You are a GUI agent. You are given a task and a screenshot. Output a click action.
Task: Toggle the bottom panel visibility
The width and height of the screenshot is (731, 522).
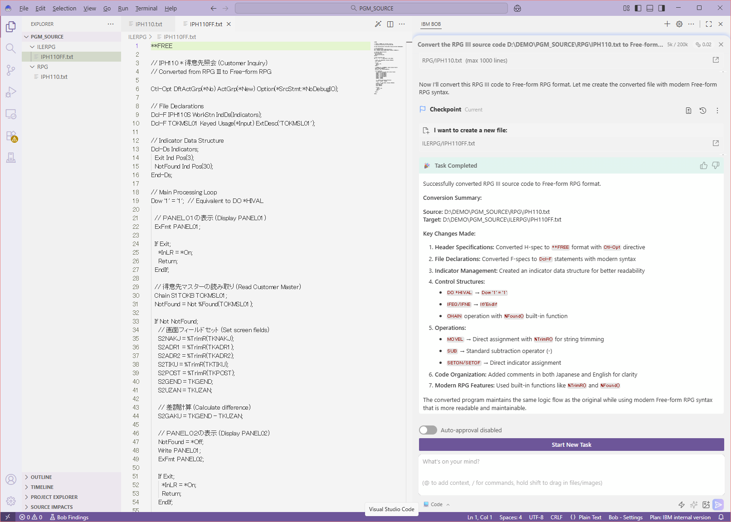click(650, 8)
